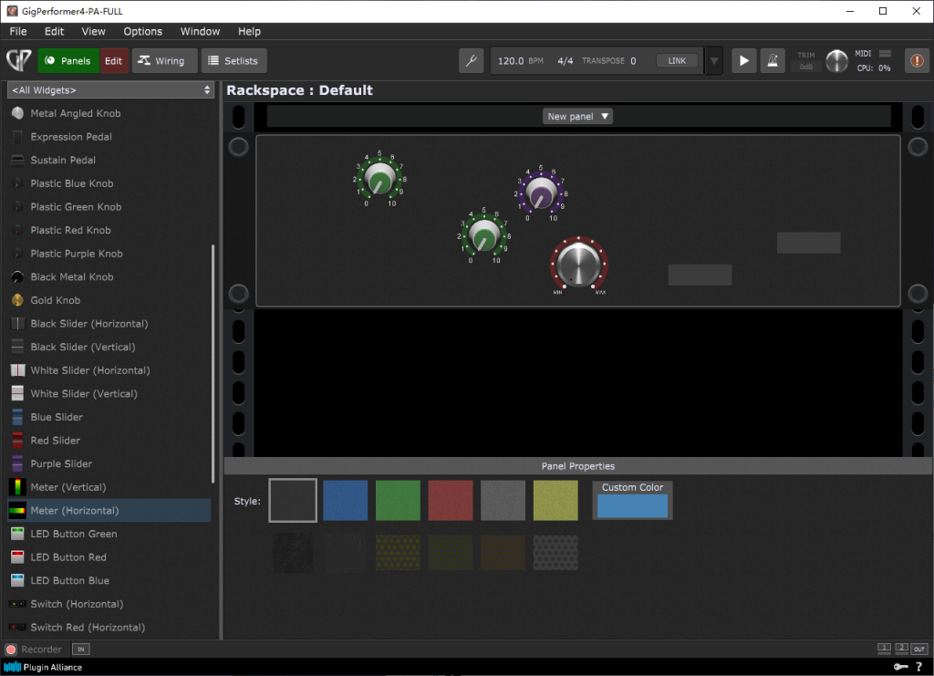Viewport: 934px width, 676px height.
Task: Select the Purple Slider widget
Action: click(110, 463)
